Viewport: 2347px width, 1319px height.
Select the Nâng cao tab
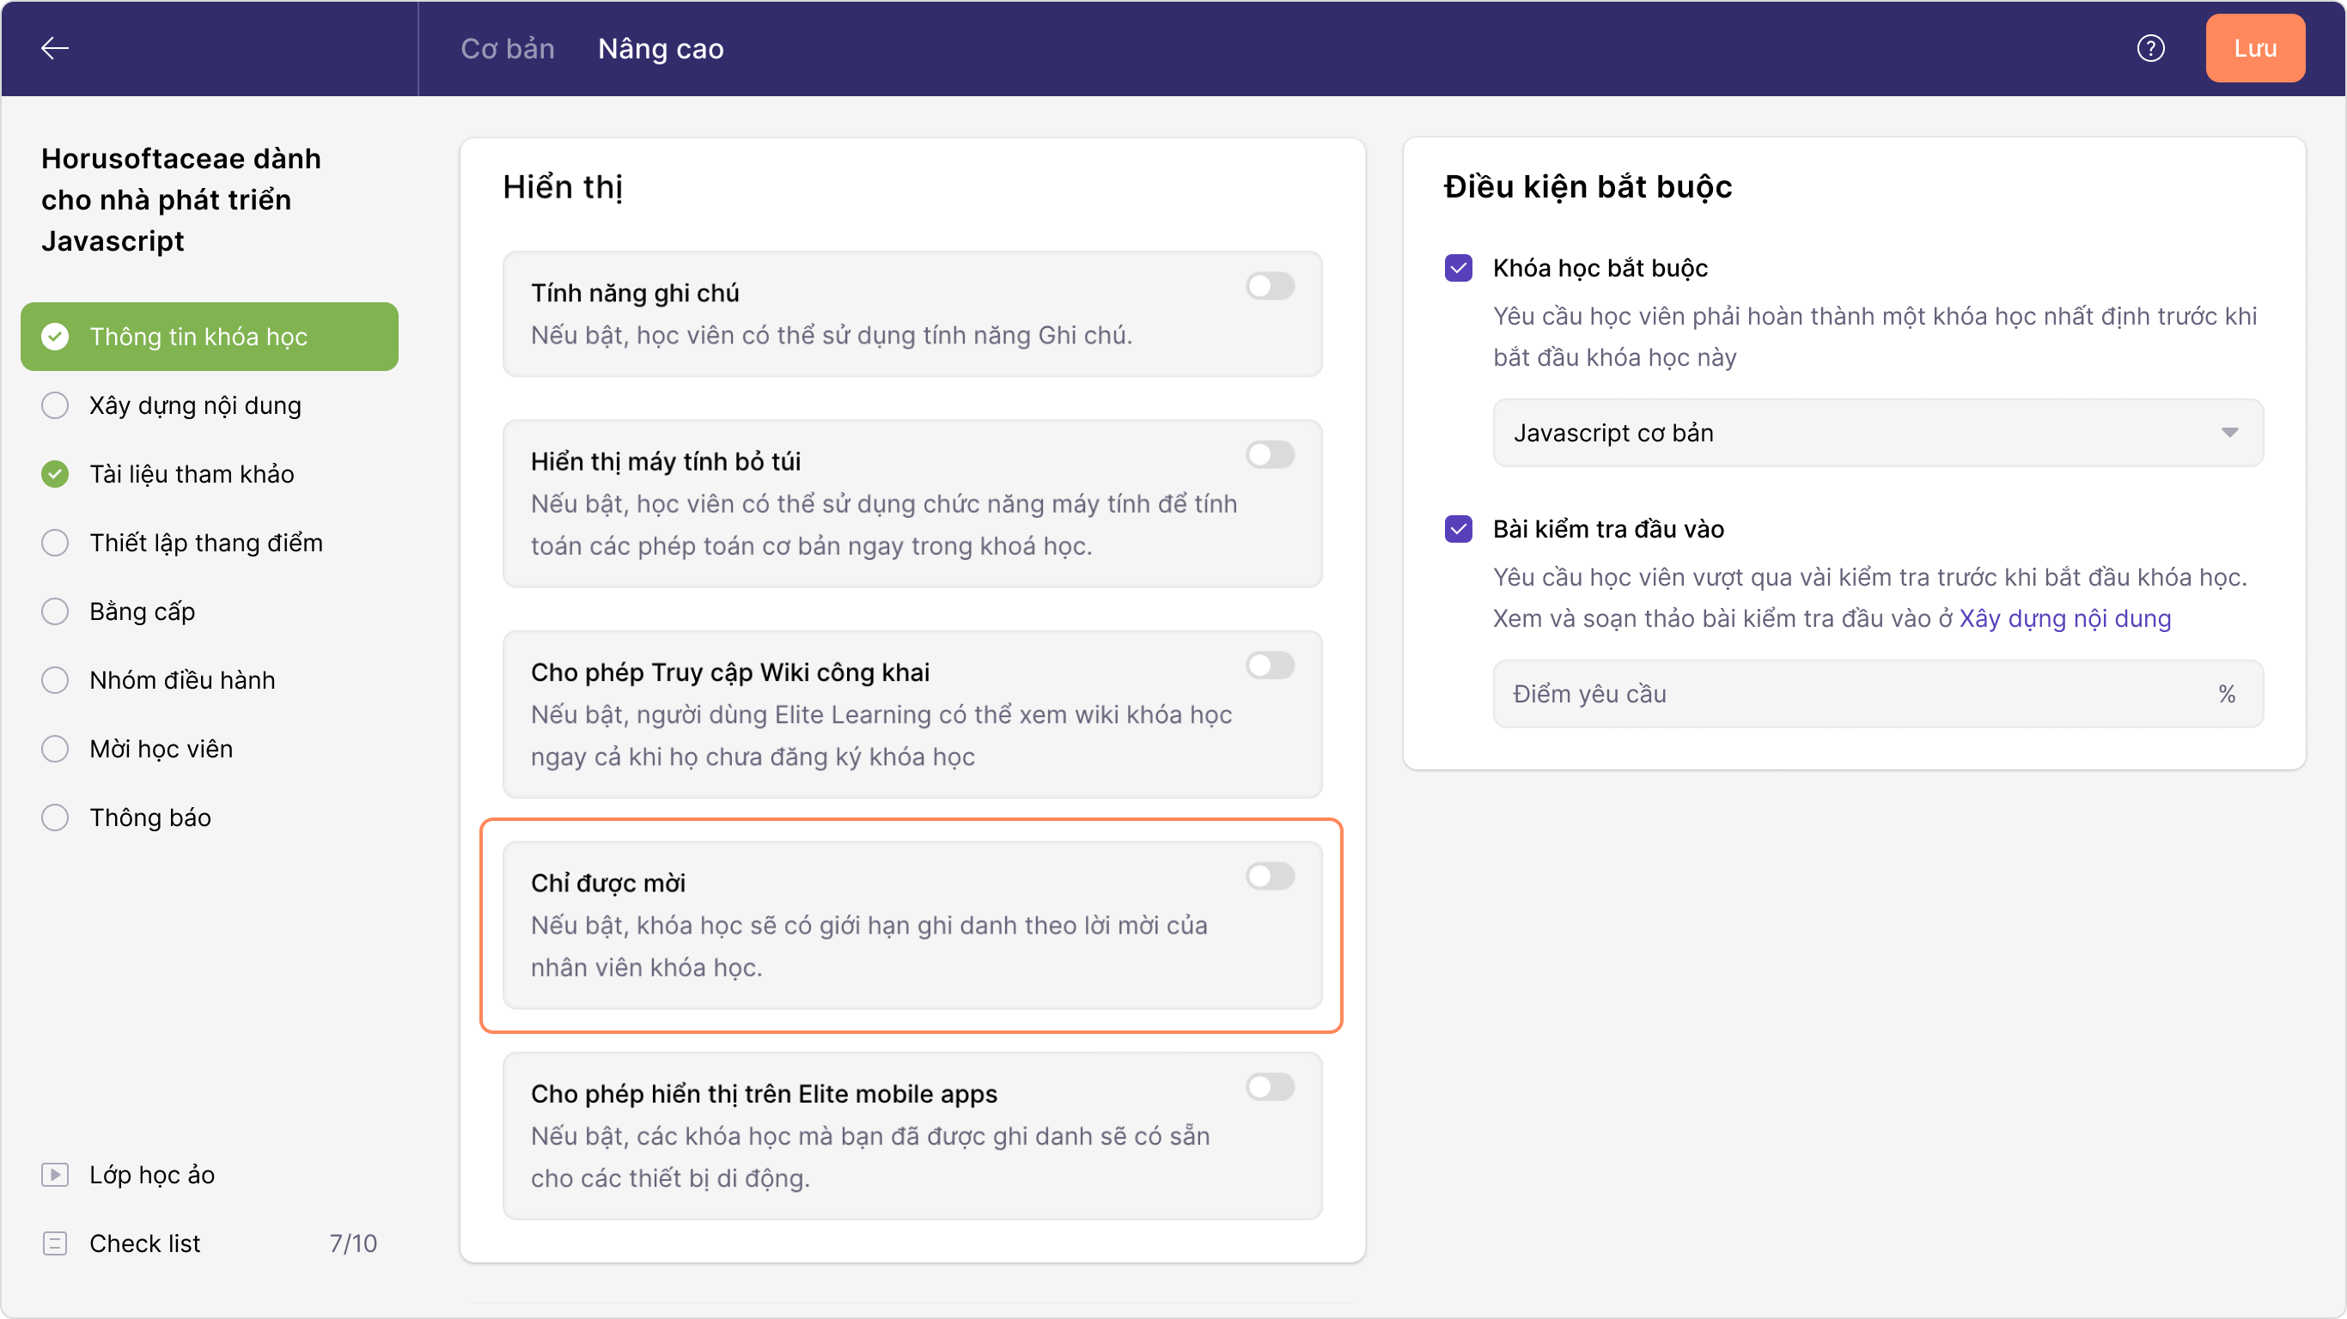pos(661,48)
